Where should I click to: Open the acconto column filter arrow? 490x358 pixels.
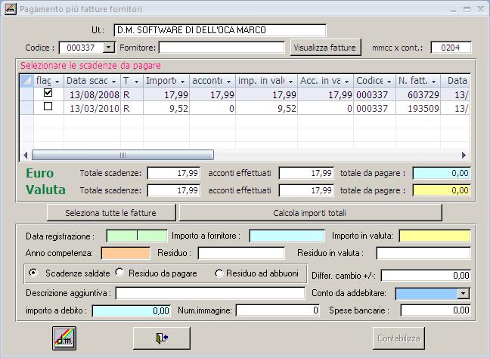pyautogui.click(x=229, y=82)
